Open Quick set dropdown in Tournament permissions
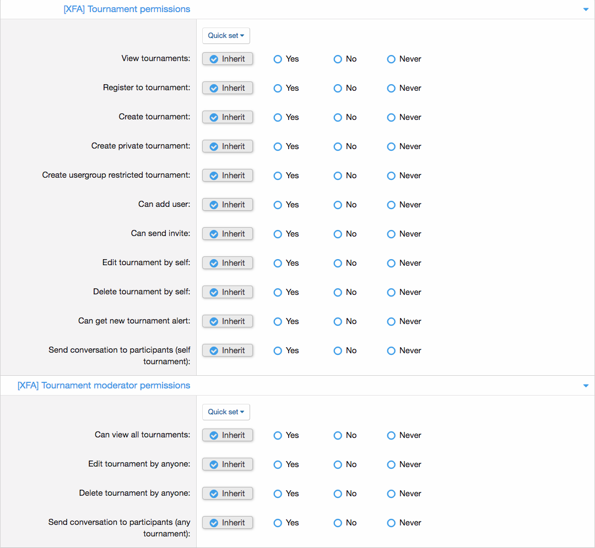 [x=226, y=36]
